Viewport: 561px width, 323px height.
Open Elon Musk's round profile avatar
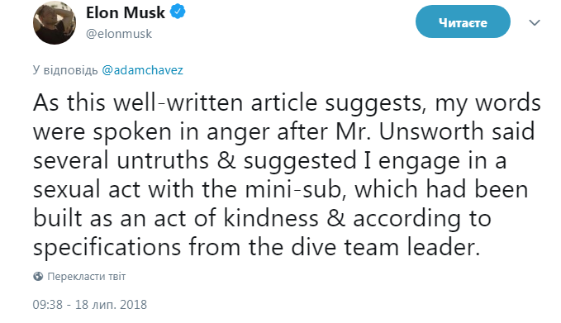tap(55, 23)
